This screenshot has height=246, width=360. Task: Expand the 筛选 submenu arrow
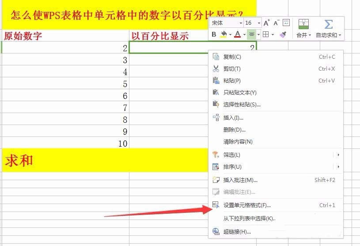[338, 155]
